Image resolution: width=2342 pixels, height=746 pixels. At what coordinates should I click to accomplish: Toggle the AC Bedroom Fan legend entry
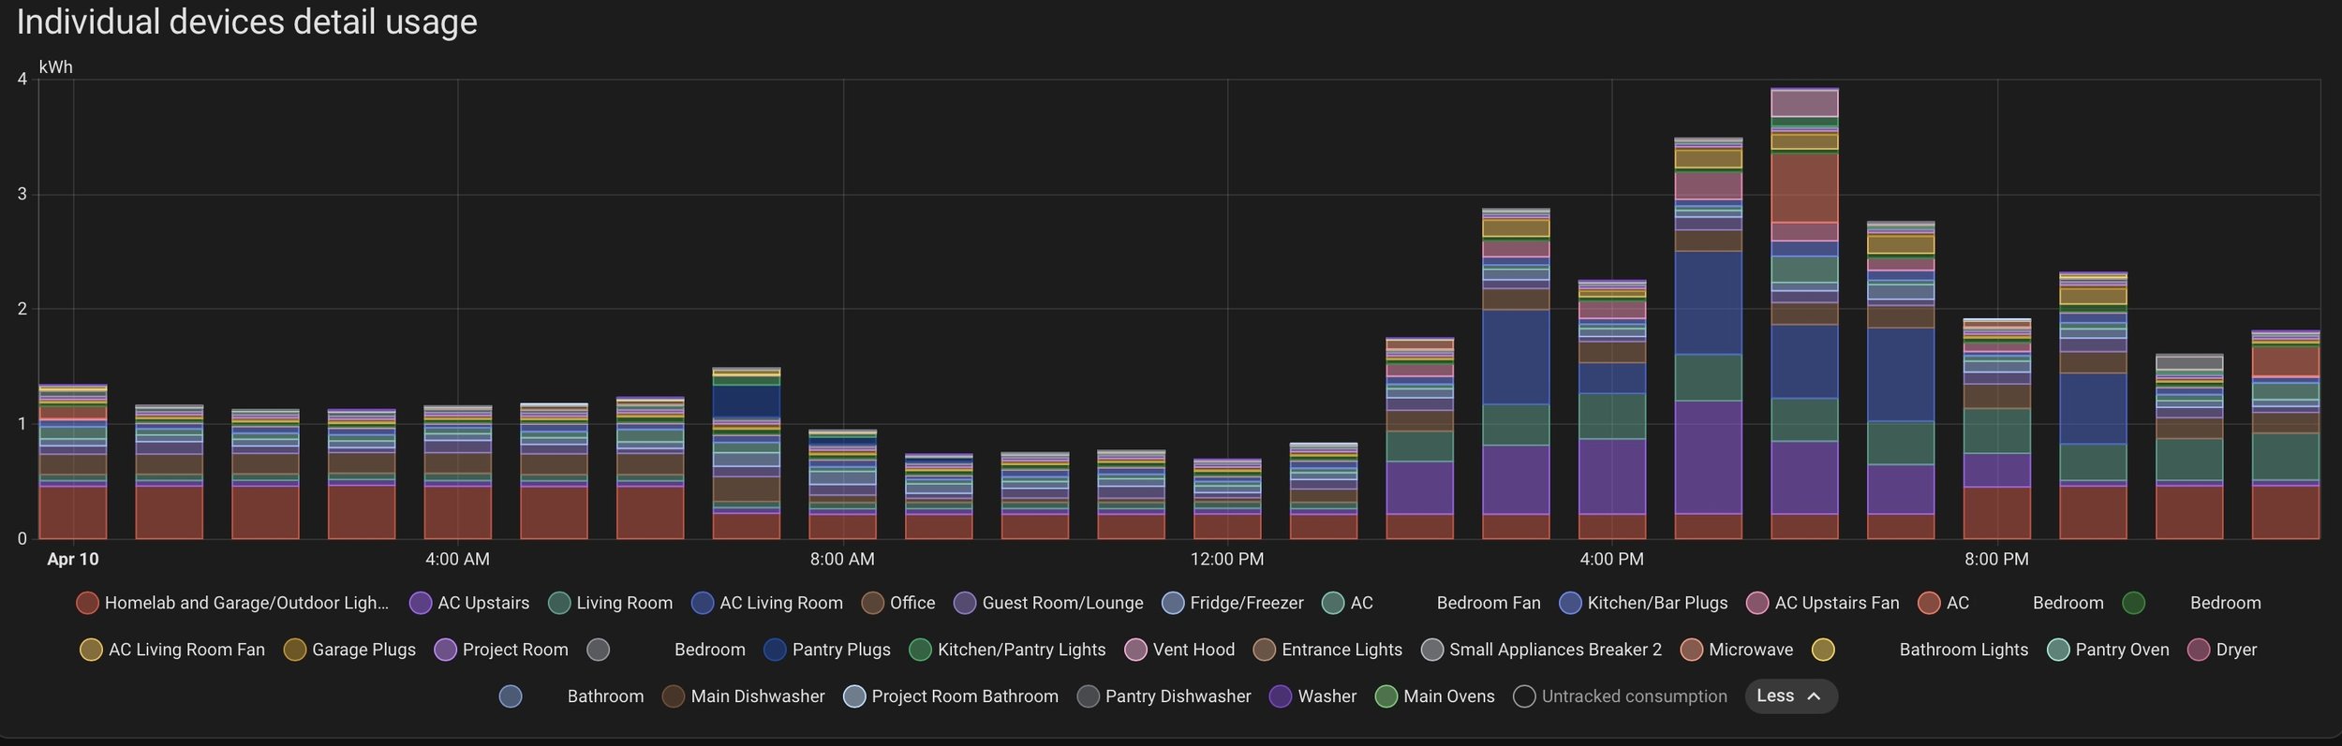[1430, 603]
